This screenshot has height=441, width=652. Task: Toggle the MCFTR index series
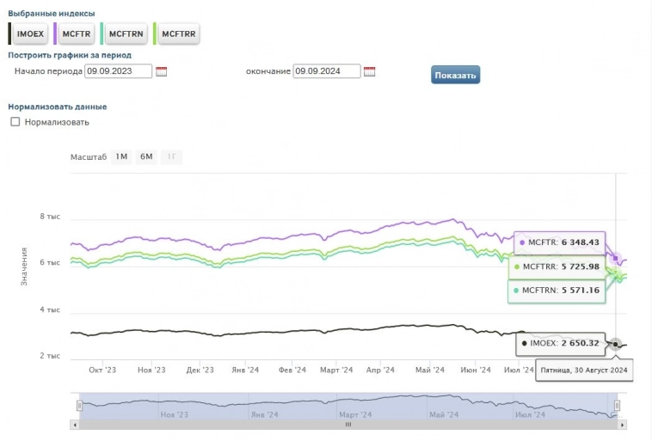pos(77,34)
